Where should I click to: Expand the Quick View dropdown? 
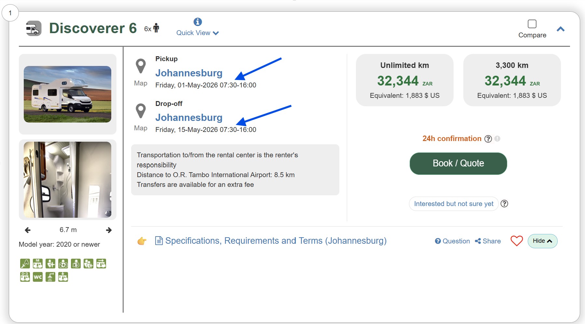pos(197,33)
